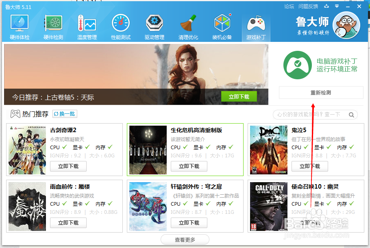Click the update download icon in title bar
370x248 pixels.
tap(326, 6)
